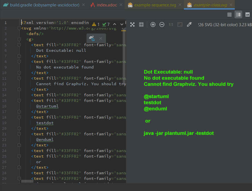The image size is (252, 191).
Task: Zoom in on the SVG preview
Action: coord(153,25)
